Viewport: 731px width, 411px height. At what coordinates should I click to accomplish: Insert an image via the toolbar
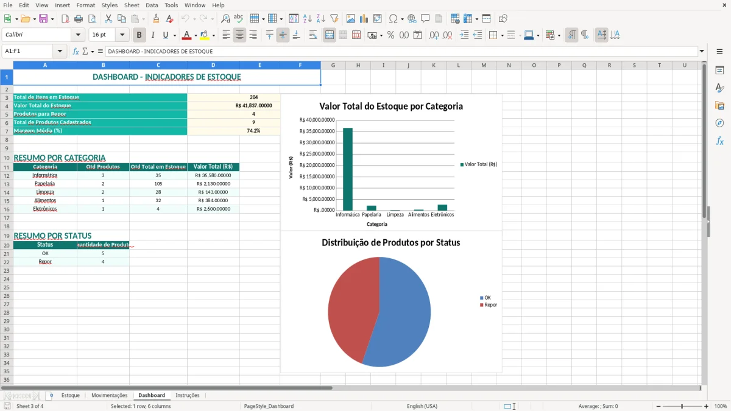351,19
